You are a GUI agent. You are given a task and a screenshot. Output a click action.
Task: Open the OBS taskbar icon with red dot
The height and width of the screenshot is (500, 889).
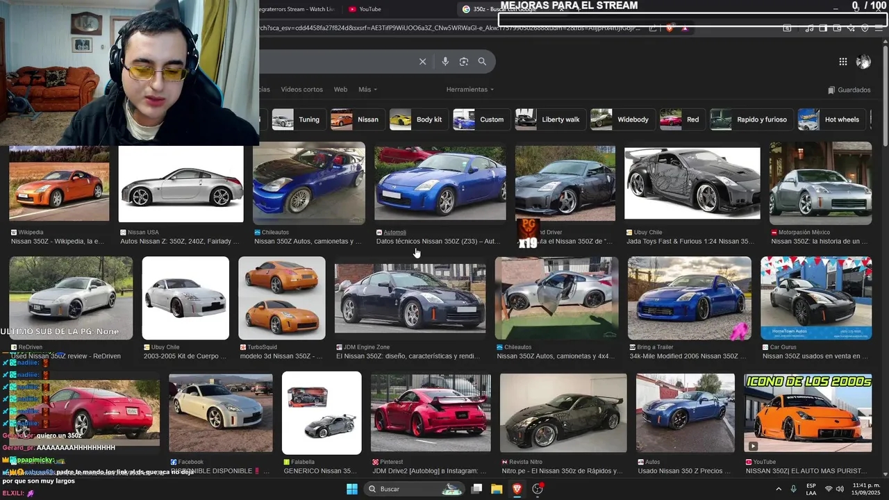[538, 489]
